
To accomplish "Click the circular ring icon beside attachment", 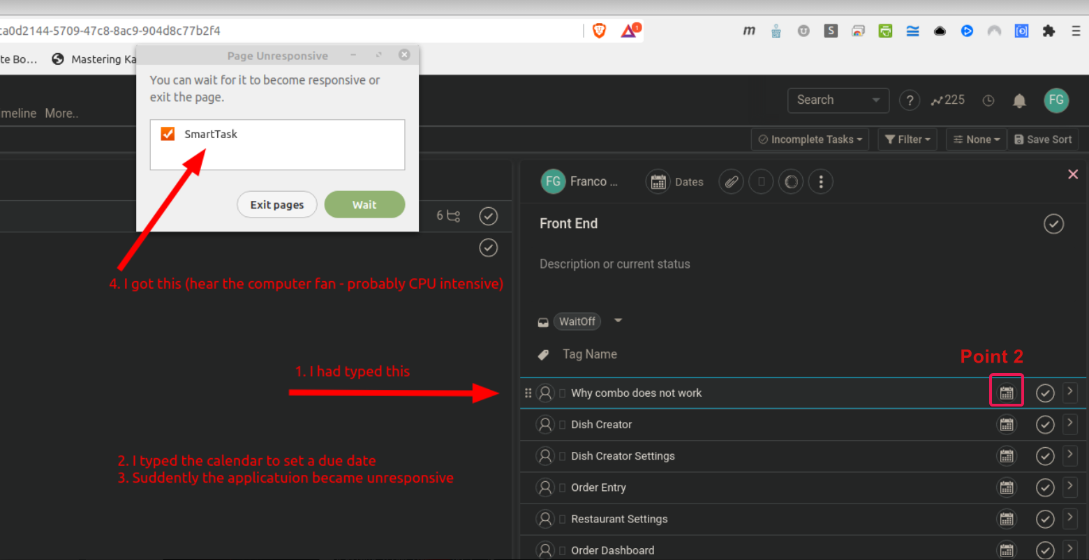I will click(x=791, y=182).
